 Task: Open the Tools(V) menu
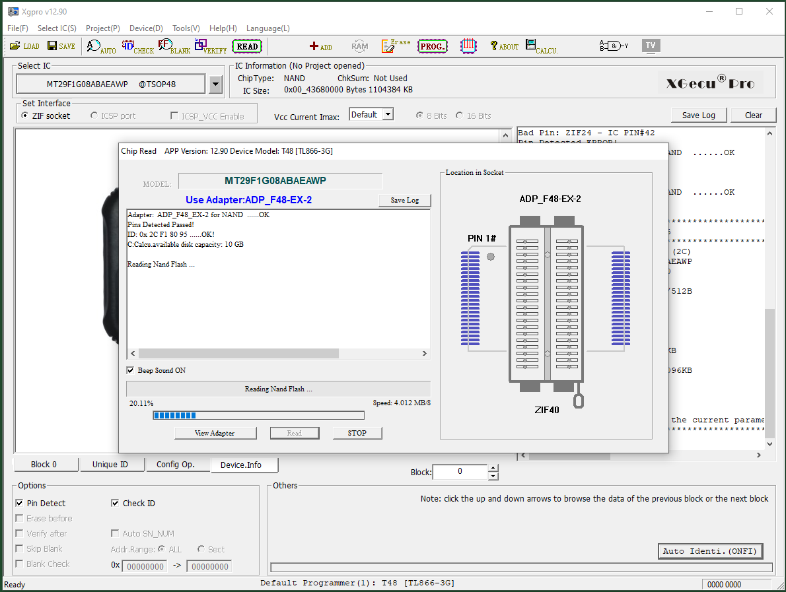(186, 28)
